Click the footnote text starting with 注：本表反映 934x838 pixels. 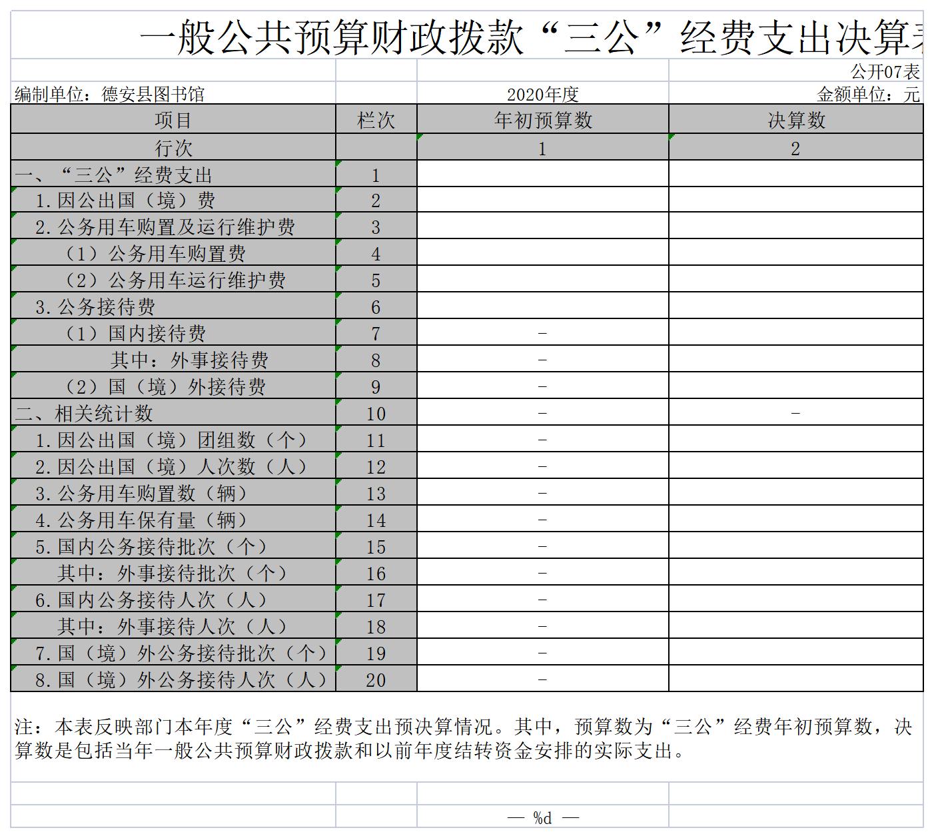[463, 738]
